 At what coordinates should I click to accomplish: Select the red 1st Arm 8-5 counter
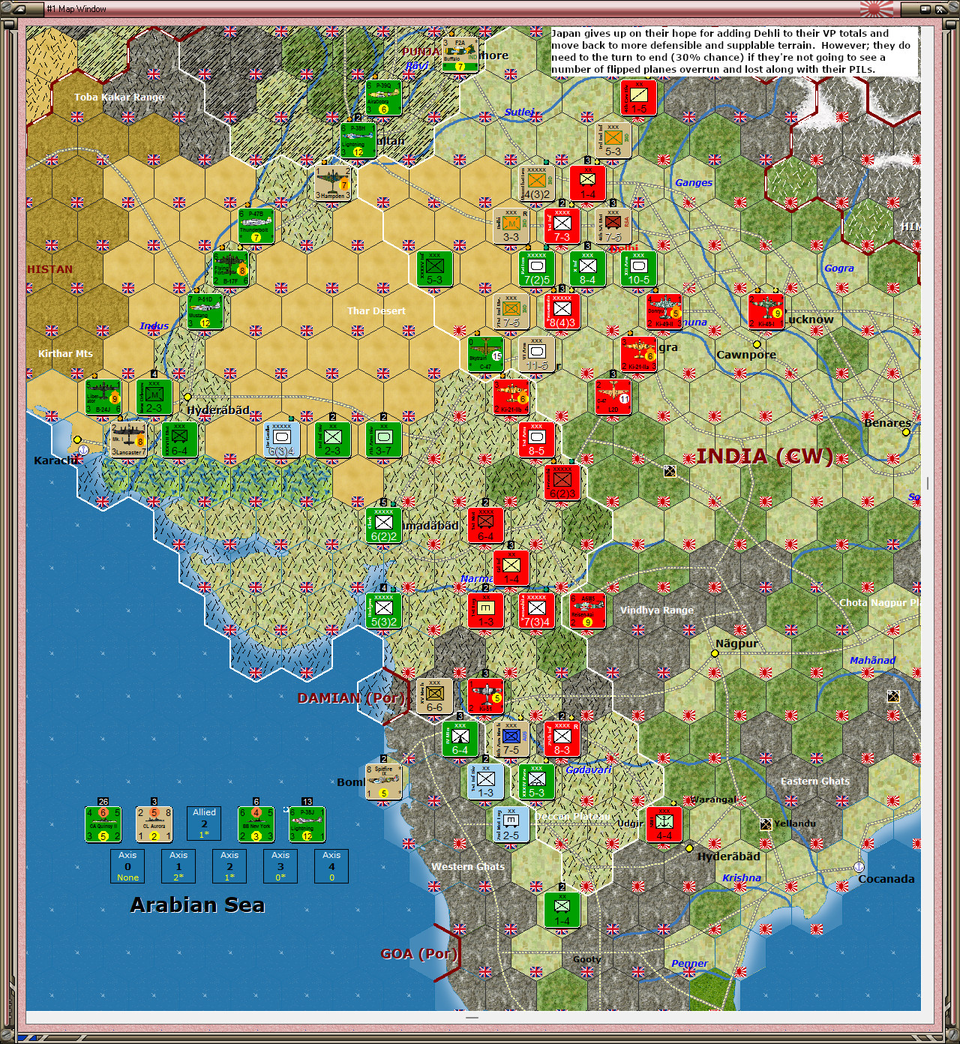537,440
